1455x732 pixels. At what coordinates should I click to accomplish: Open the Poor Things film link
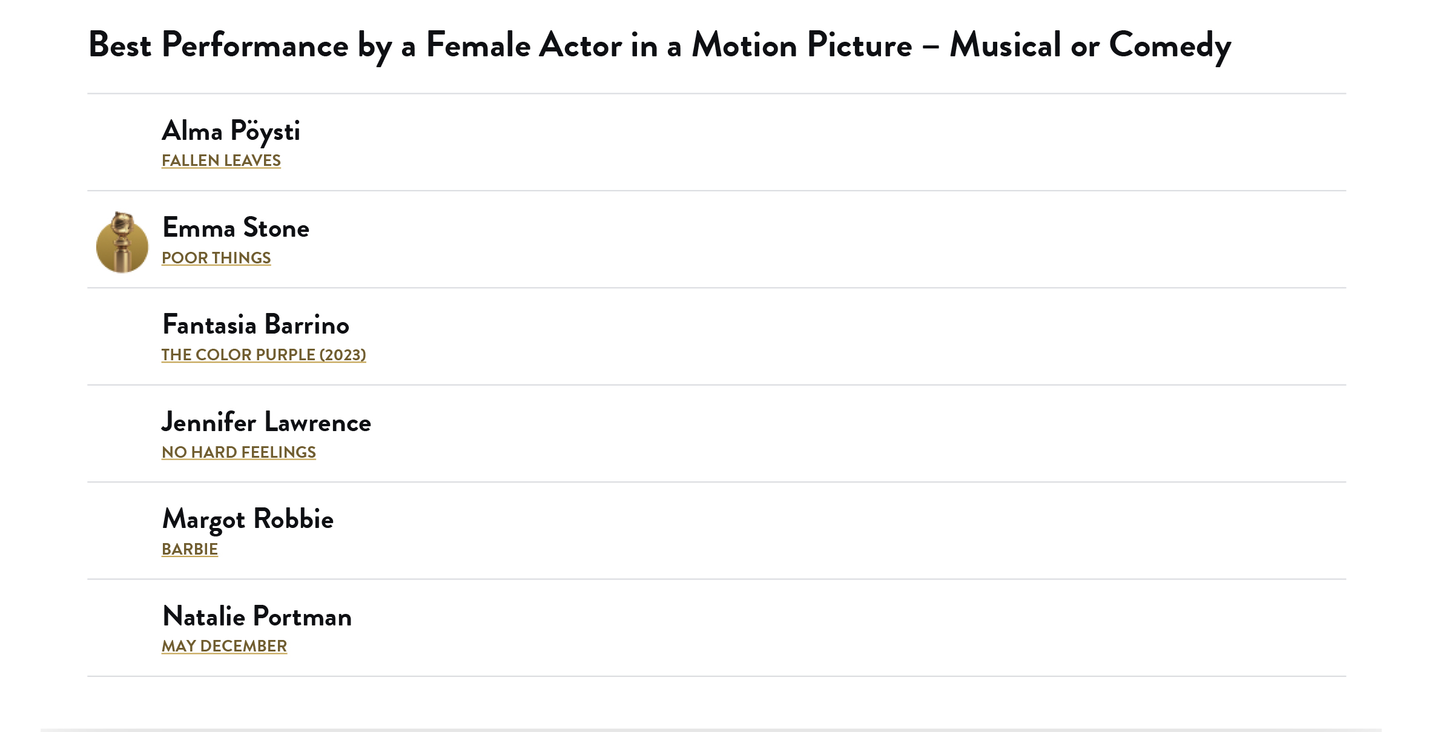click(x=216, y=258)
